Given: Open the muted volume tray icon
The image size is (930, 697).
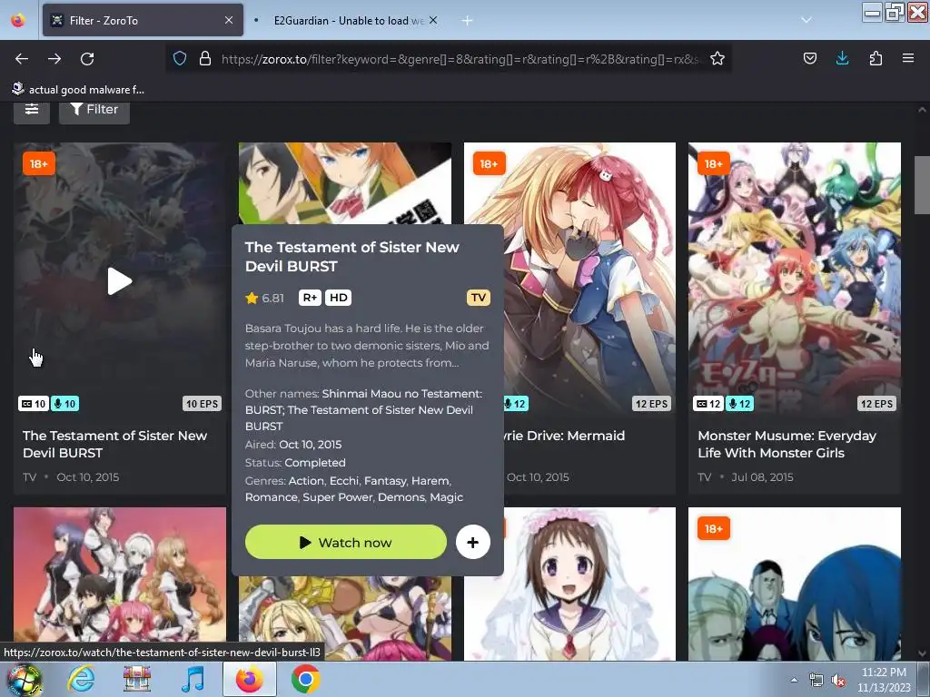Looking at the screenshot, I should [x=838, y=681].
